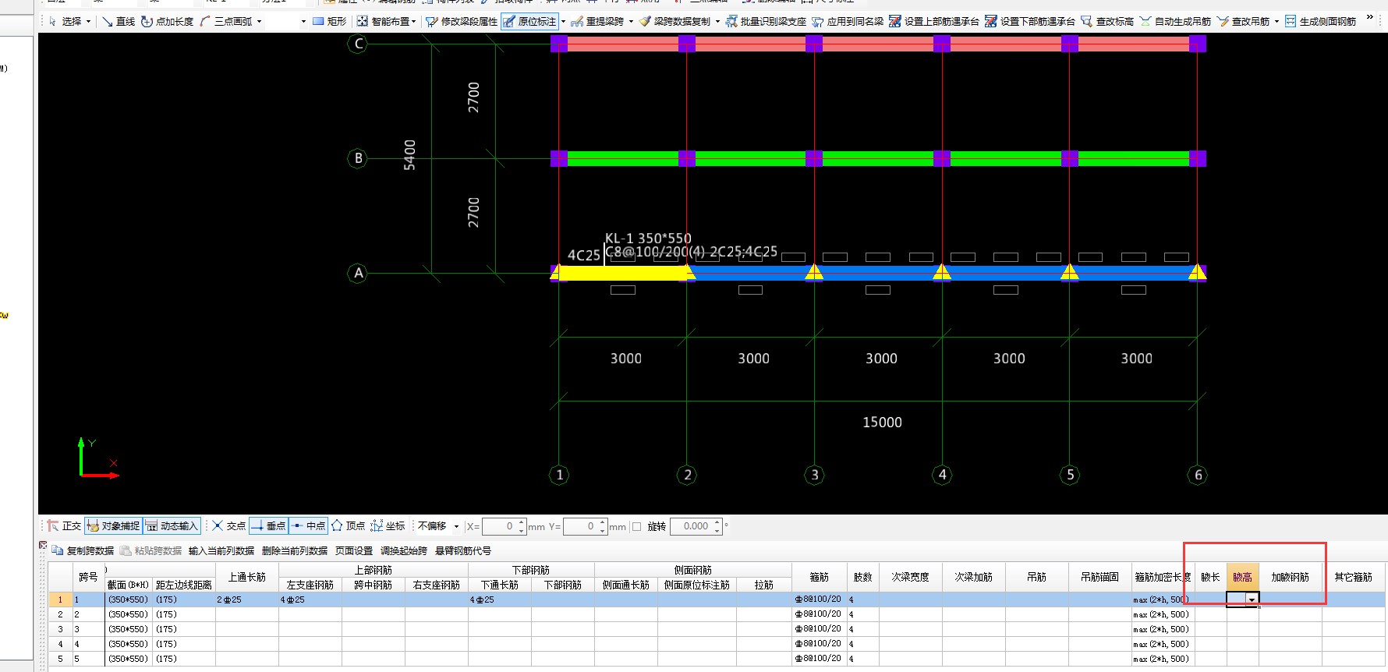Close the beam table panel with the X icon
Image resolution: width=1388 pixels, height=672 pixels.
(x=43, y=545)
